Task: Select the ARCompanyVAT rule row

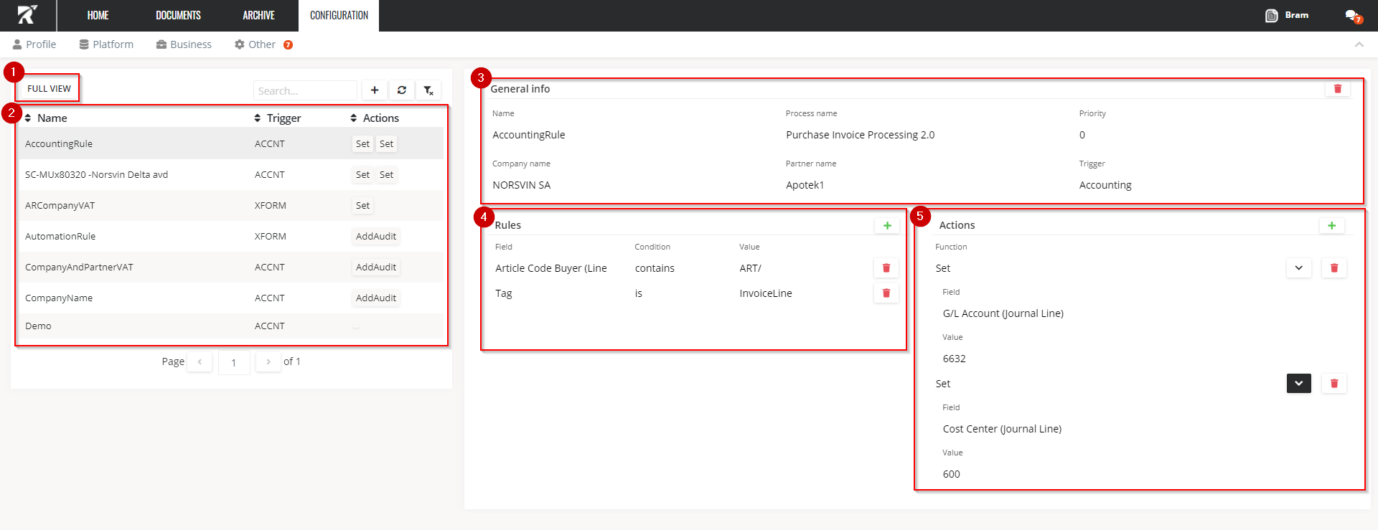Action: click(x=60, y=206)
